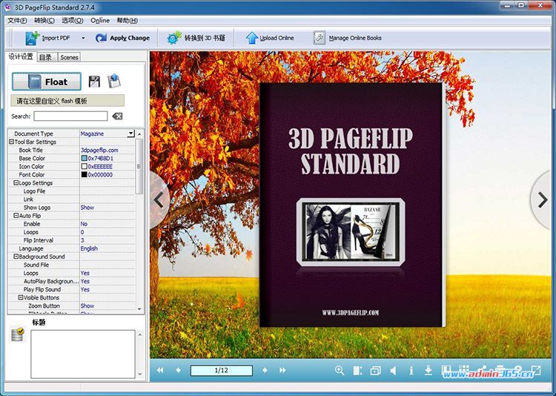
Task: Click the Language value English
Action: point(89,248)
